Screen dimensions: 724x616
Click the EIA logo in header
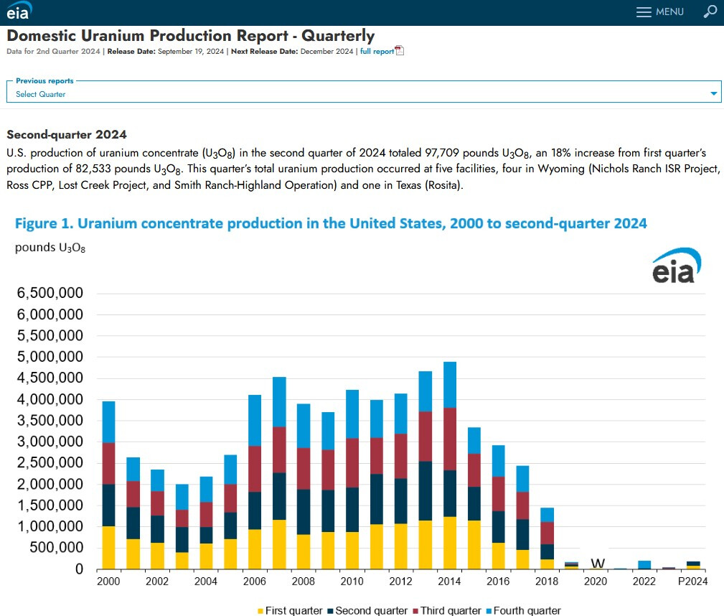click(x=19, y=11)
